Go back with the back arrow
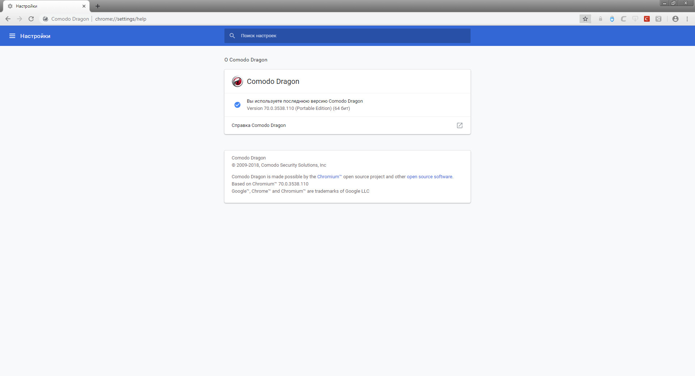Screen dimensions: 695x376 tap(8, 19)
